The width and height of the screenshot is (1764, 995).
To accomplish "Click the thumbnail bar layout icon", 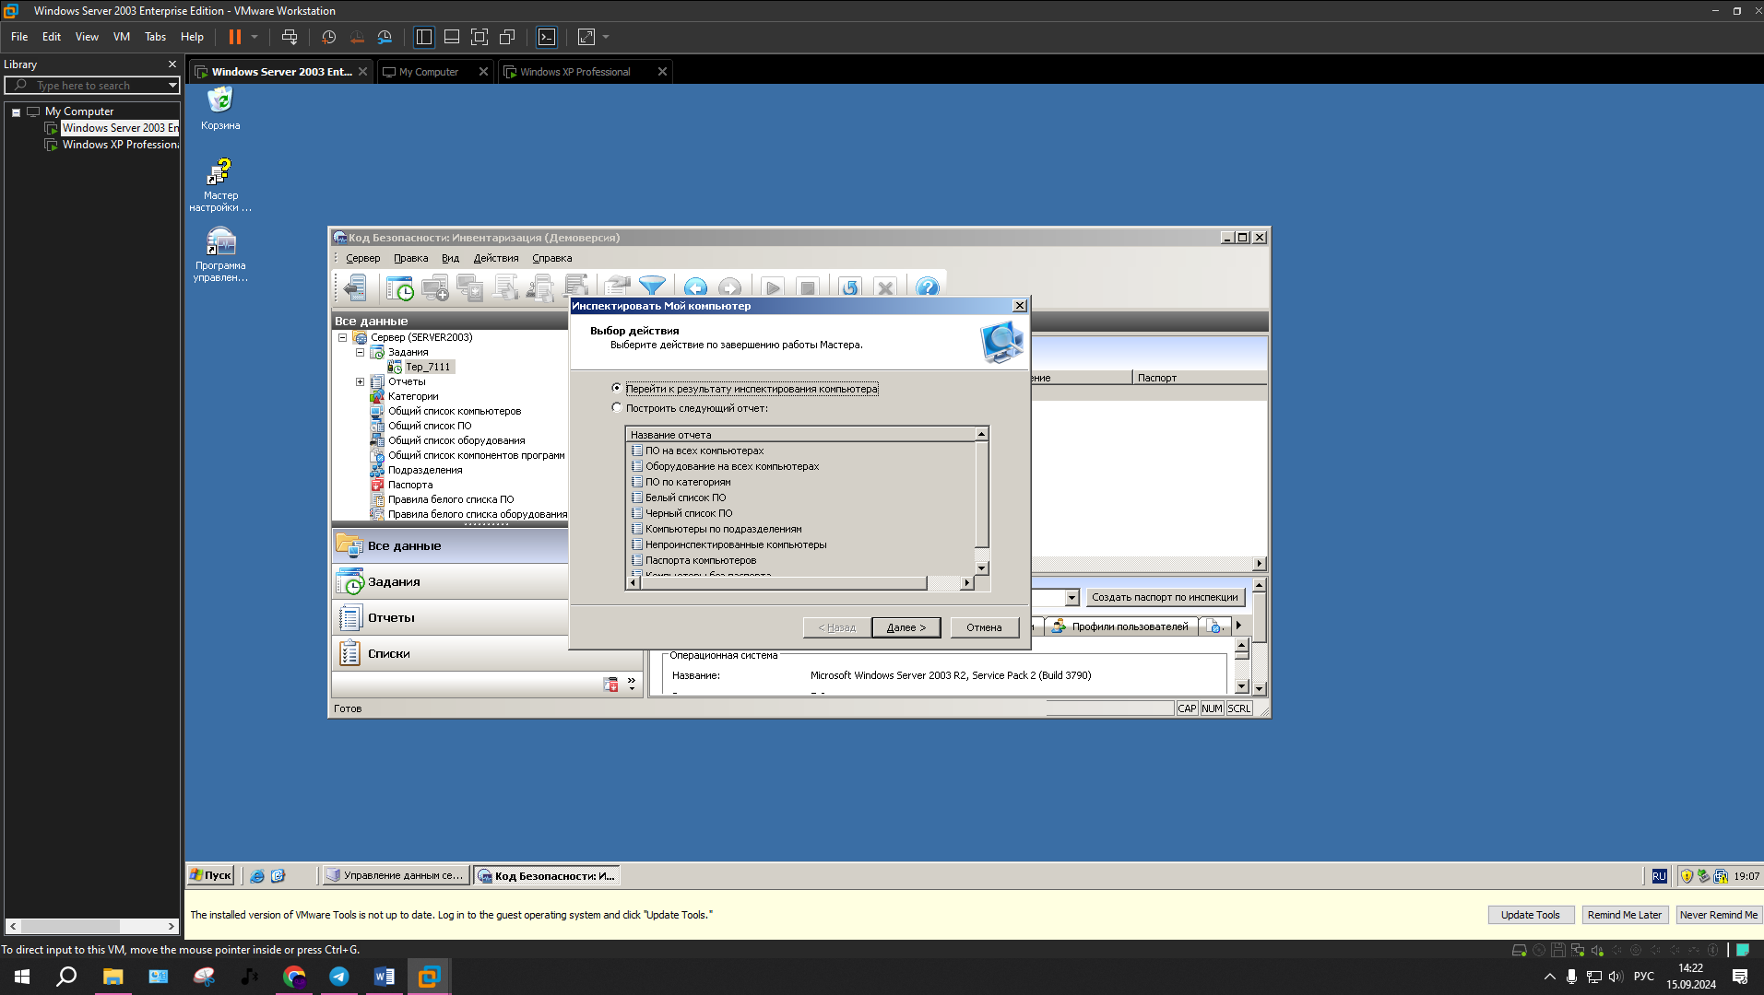I will point(452,37).
